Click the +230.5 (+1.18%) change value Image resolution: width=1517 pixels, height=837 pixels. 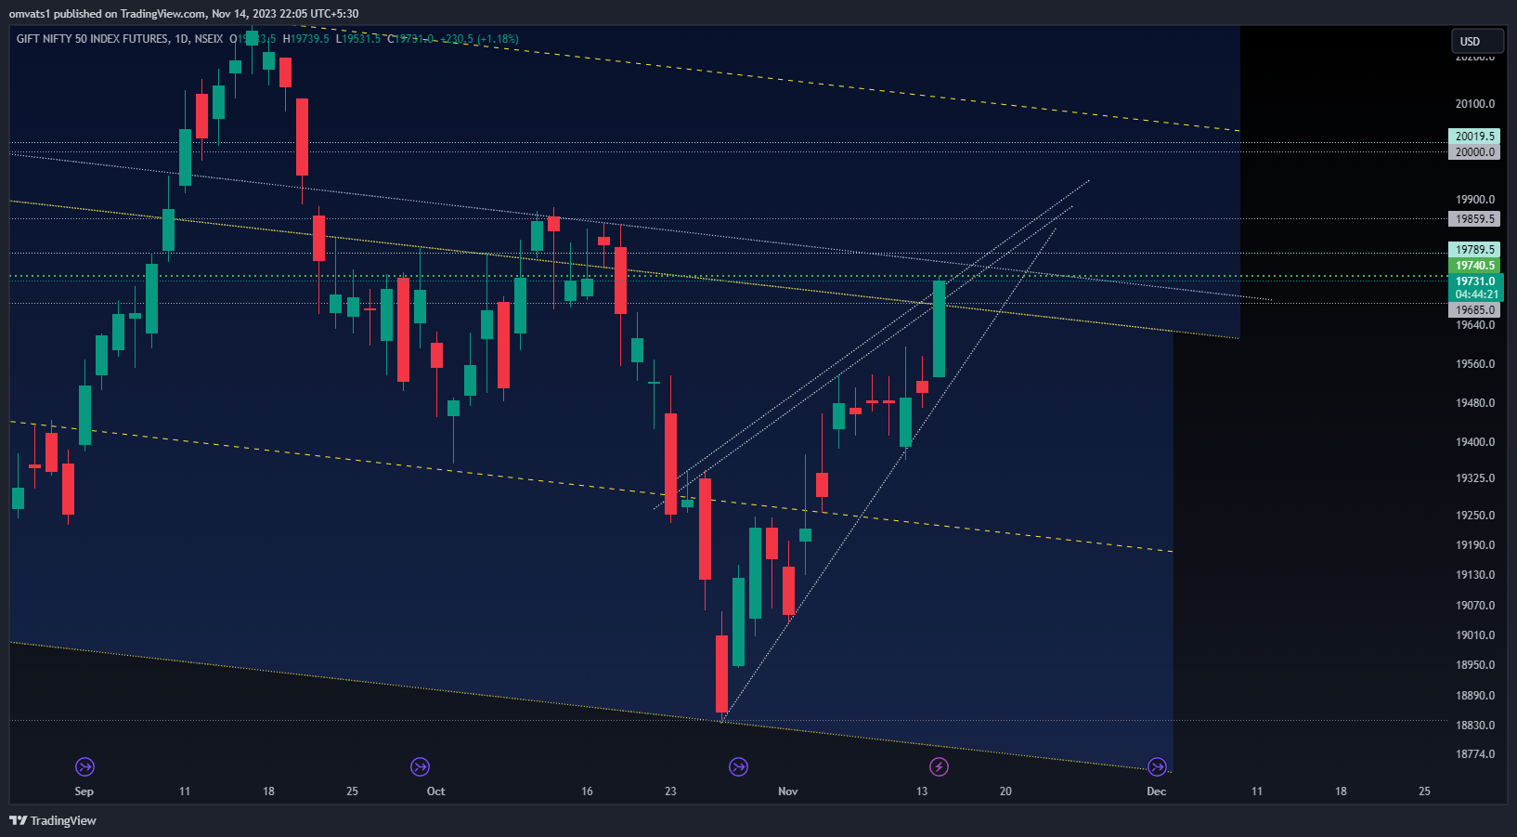click(x=479, y=39)
